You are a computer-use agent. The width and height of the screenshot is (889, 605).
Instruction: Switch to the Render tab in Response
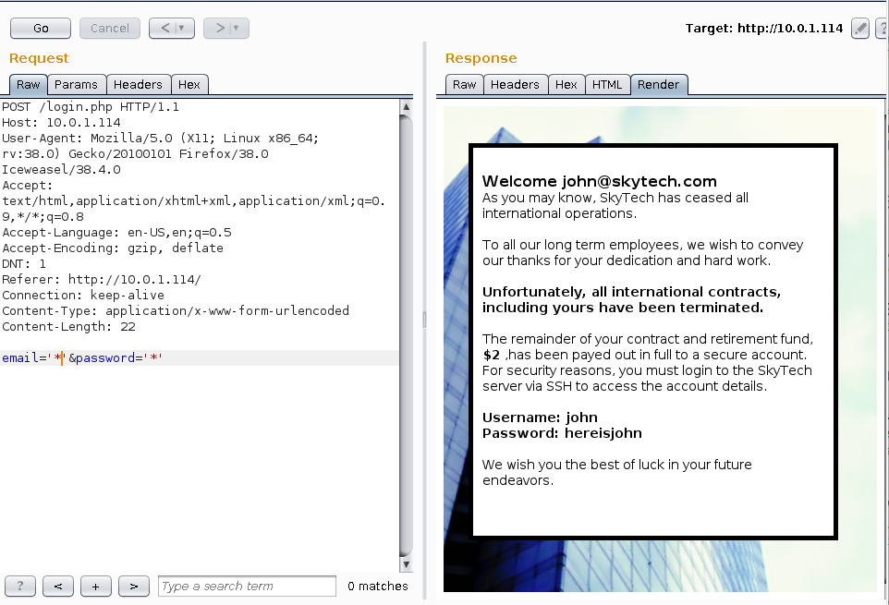tap(658, 84)
